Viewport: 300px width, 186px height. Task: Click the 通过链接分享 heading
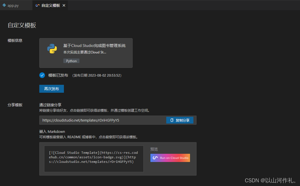(x=50, y=105)
